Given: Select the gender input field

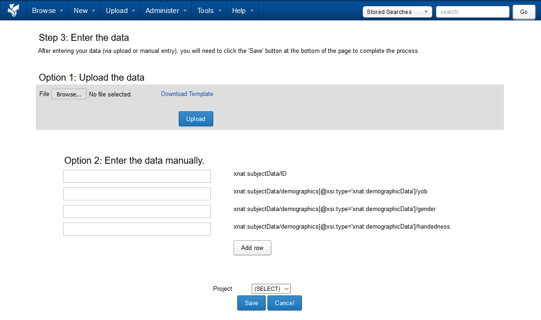Looking at the screenshot, I should pyautogui.click(x=137, y=211).
